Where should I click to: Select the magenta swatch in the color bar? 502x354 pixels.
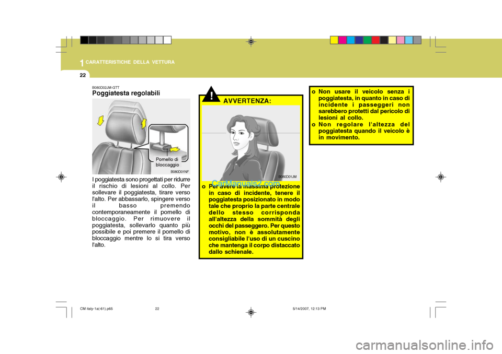343,40
